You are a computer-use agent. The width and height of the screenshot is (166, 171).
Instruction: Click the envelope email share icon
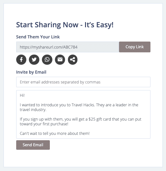[x=60, y=60]
